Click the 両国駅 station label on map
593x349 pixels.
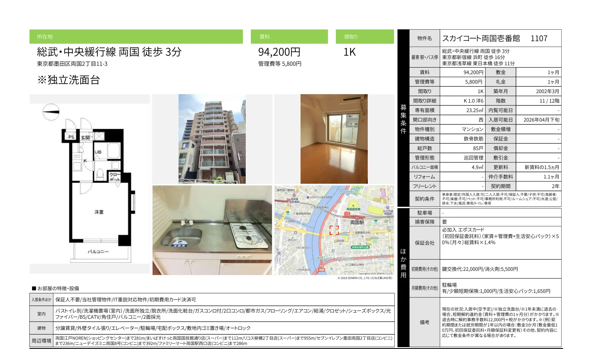pos(357,223)
